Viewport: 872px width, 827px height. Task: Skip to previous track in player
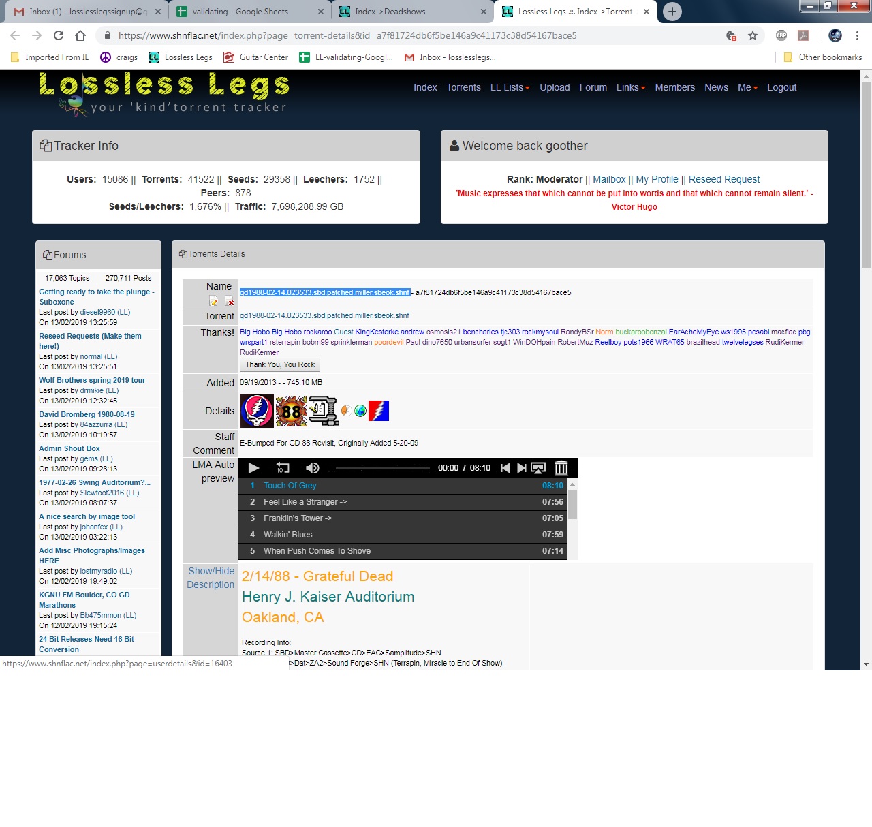coord(505,468)
